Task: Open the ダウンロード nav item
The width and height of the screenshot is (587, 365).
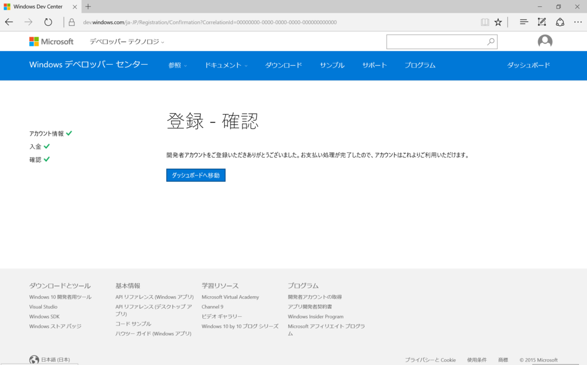Action: [x=283, y=65]
